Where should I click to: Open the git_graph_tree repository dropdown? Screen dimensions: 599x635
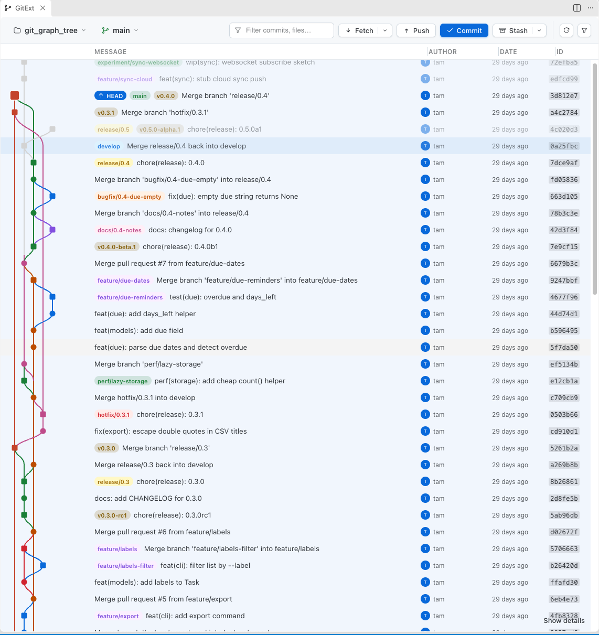(x=50, y=30)
